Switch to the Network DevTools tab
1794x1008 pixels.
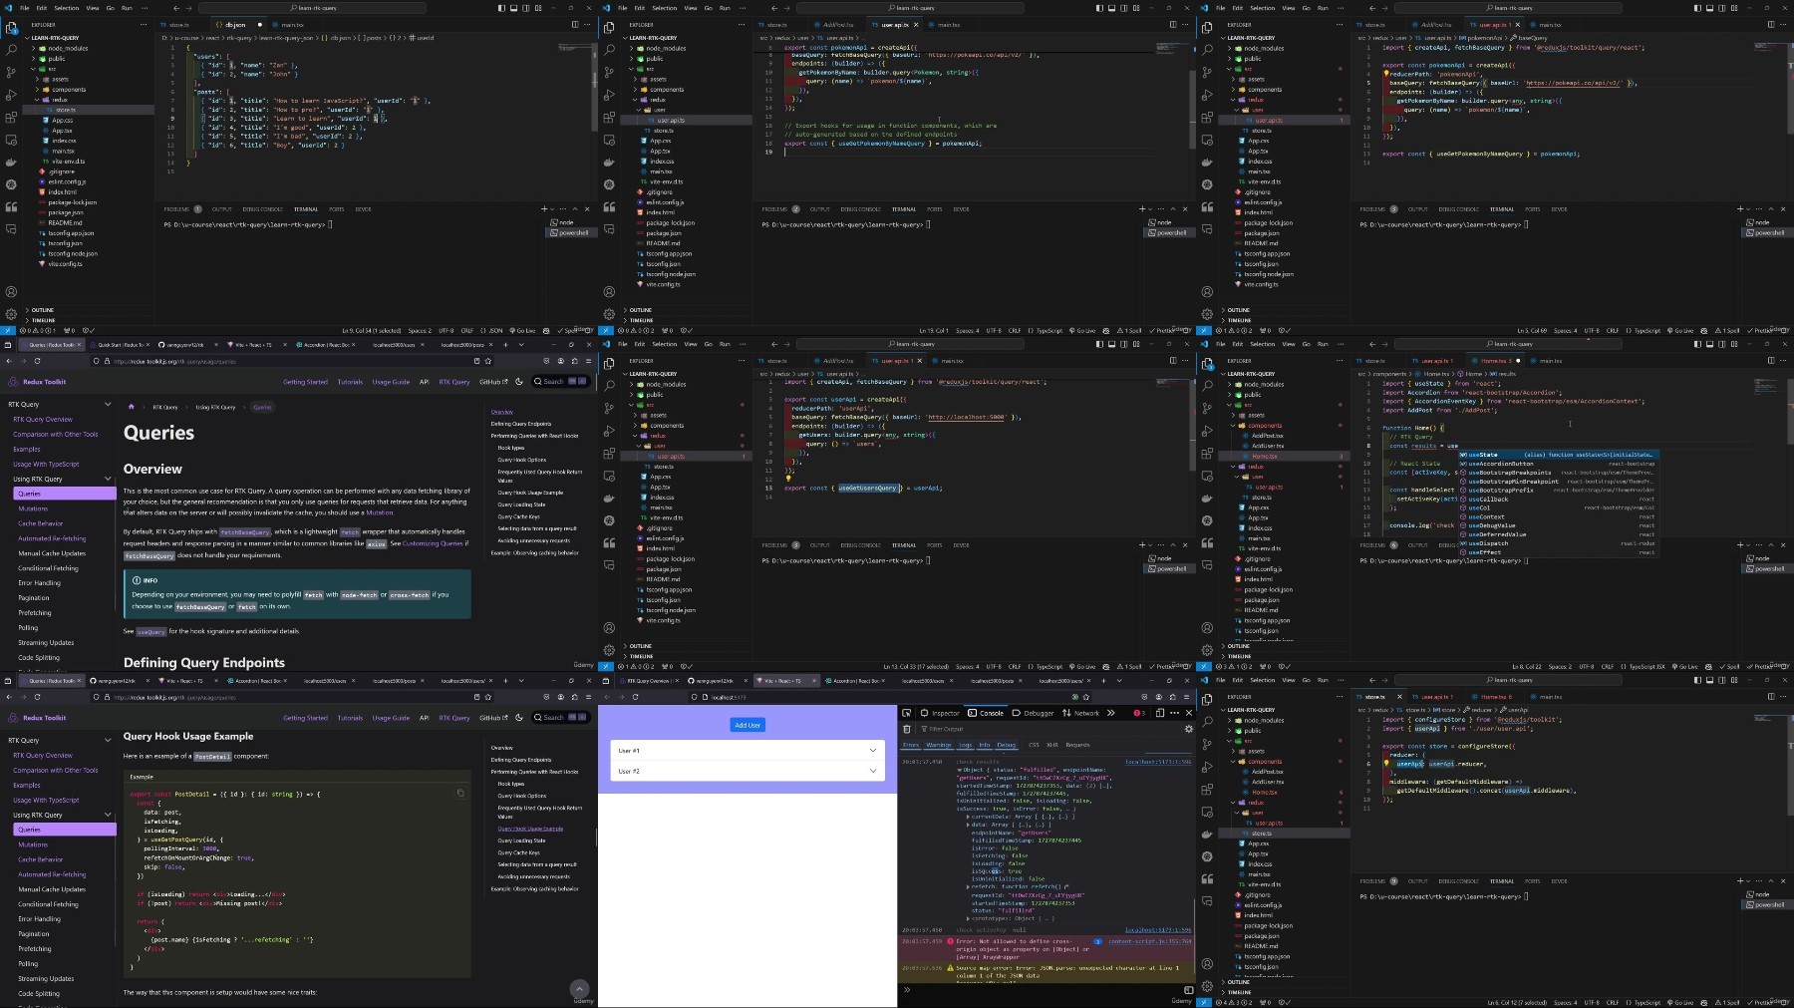1081,713
